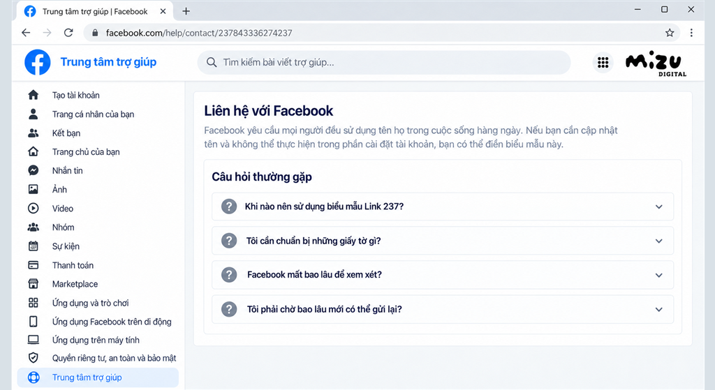
Task: Click the magnifier icon in the help search box
Action: [211, 62]
